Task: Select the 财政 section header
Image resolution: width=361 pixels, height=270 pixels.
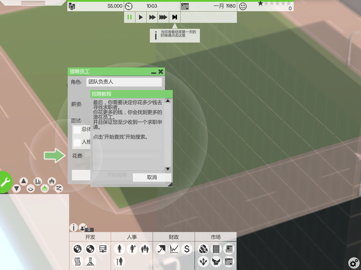Action: click(174, 237)
